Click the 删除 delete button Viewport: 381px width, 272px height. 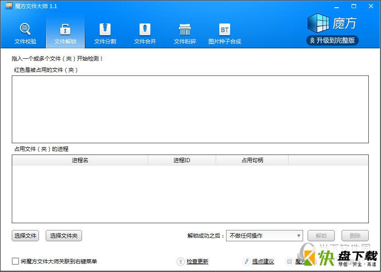(355, 236)
